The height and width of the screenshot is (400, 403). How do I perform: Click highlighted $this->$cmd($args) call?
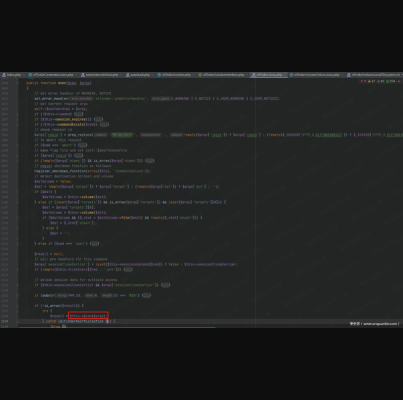point(88,316)
